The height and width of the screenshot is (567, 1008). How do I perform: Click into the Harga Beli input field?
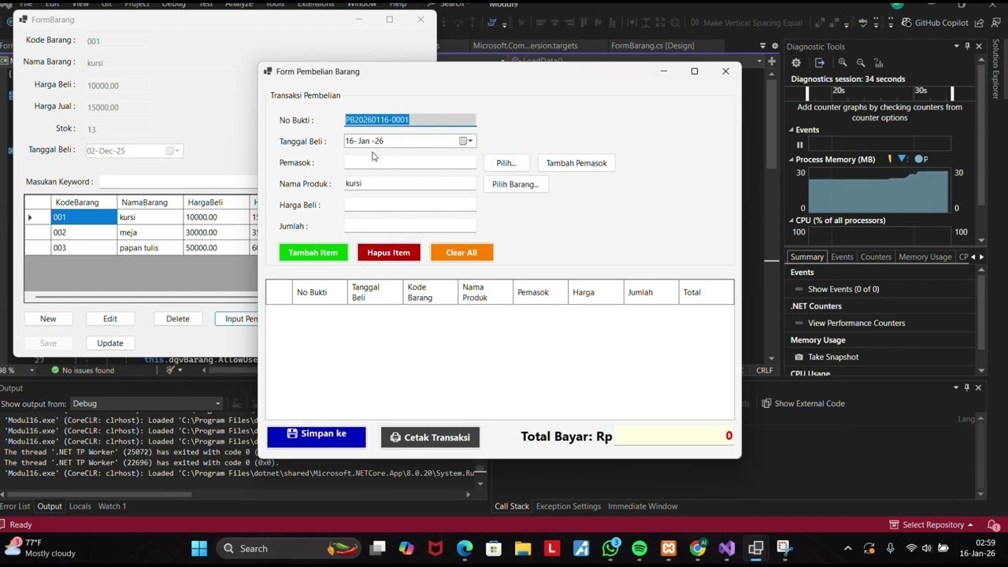(x=410, y=205)
